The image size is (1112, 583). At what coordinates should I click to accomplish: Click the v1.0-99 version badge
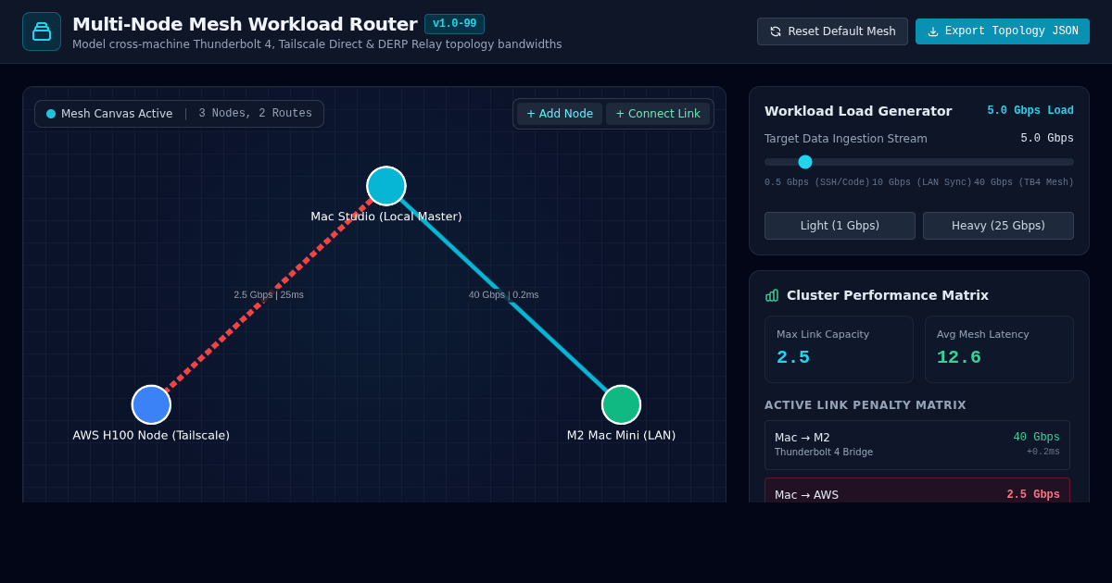point(454,24)
